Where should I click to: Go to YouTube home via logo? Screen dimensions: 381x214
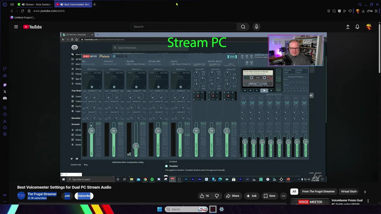(32, 27)
